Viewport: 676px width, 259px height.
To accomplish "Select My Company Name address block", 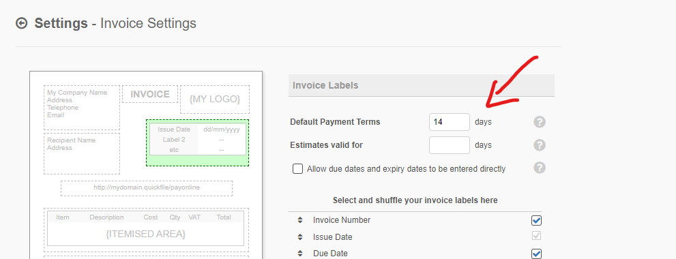I will [82, 108].
